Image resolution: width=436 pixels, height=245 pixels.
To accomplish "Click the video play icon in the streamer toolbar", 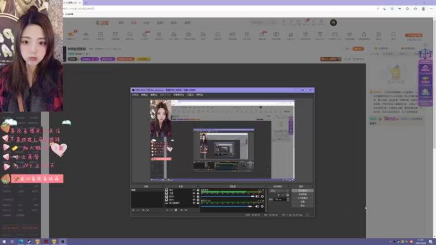I will (276, 34).
